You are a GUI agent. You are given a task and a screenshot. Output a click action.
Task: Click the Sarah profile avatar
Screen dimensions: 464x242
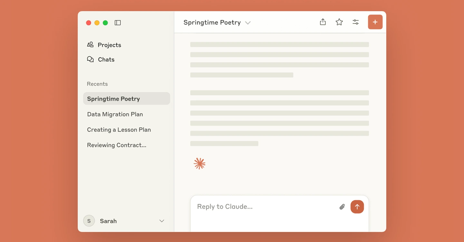tap(89, 221)
